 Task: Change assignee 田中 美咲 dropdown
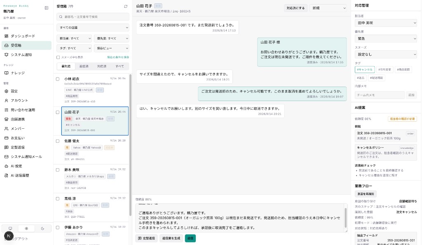[386, 23]
